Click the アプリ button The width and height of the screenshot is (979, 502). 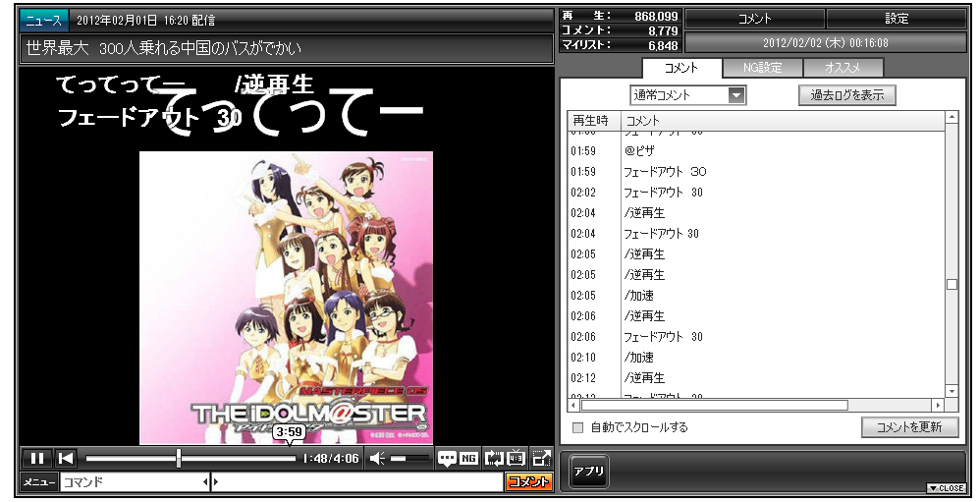[588, 472]
